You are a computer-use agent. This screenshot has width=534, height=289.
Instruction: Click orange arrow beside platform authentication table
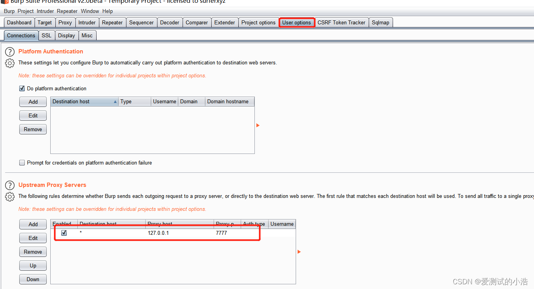258,125
